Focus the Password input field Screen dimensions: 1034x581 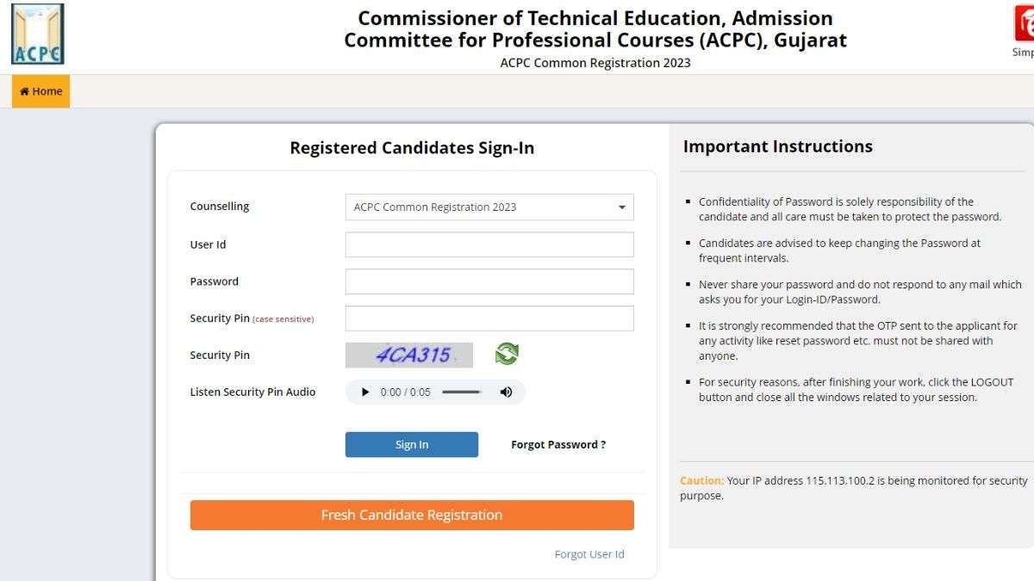[489, 281]
